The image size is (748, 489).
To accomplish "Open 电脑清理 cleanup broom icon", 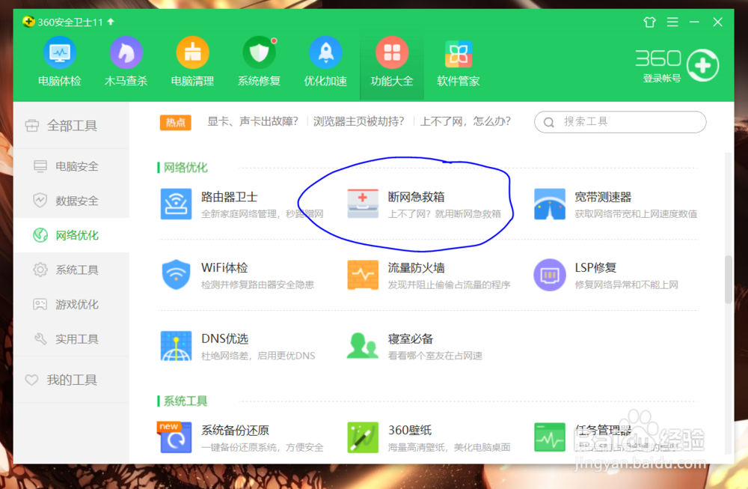I will pyautogui.click(x=192, y=52).
